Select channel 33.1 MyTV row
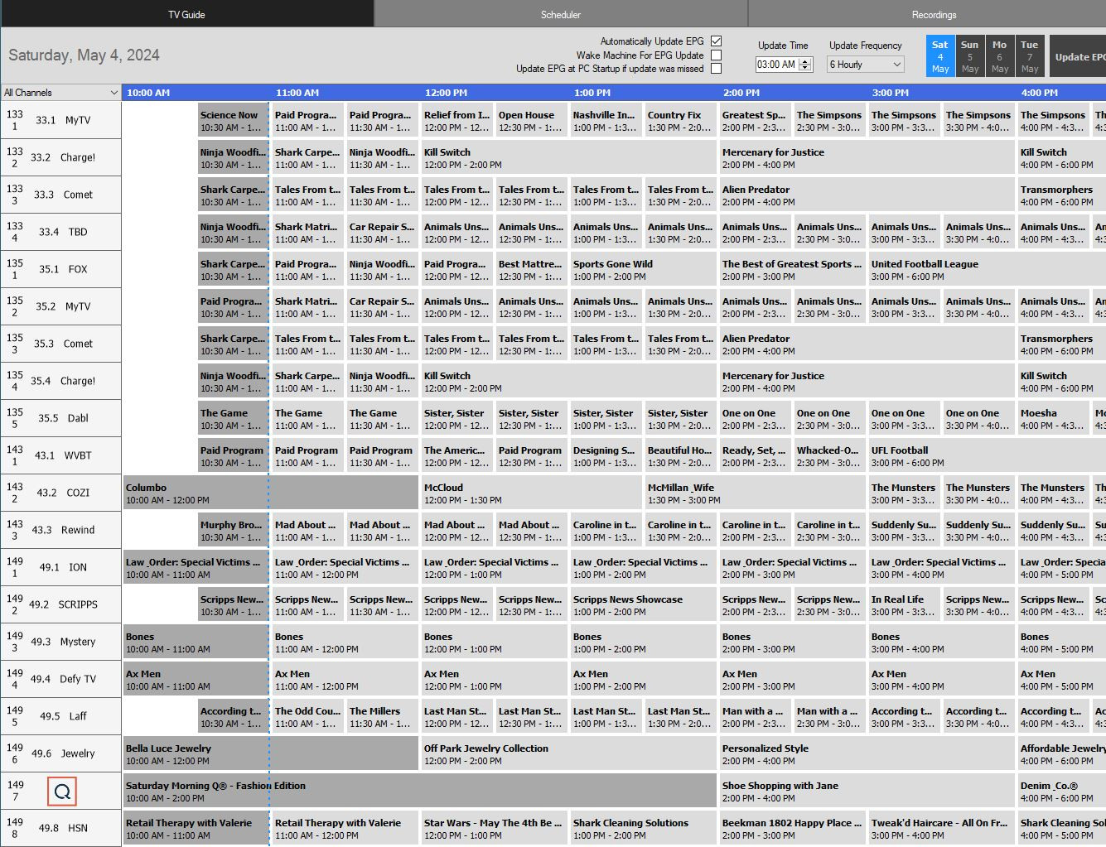 point(60,120)
